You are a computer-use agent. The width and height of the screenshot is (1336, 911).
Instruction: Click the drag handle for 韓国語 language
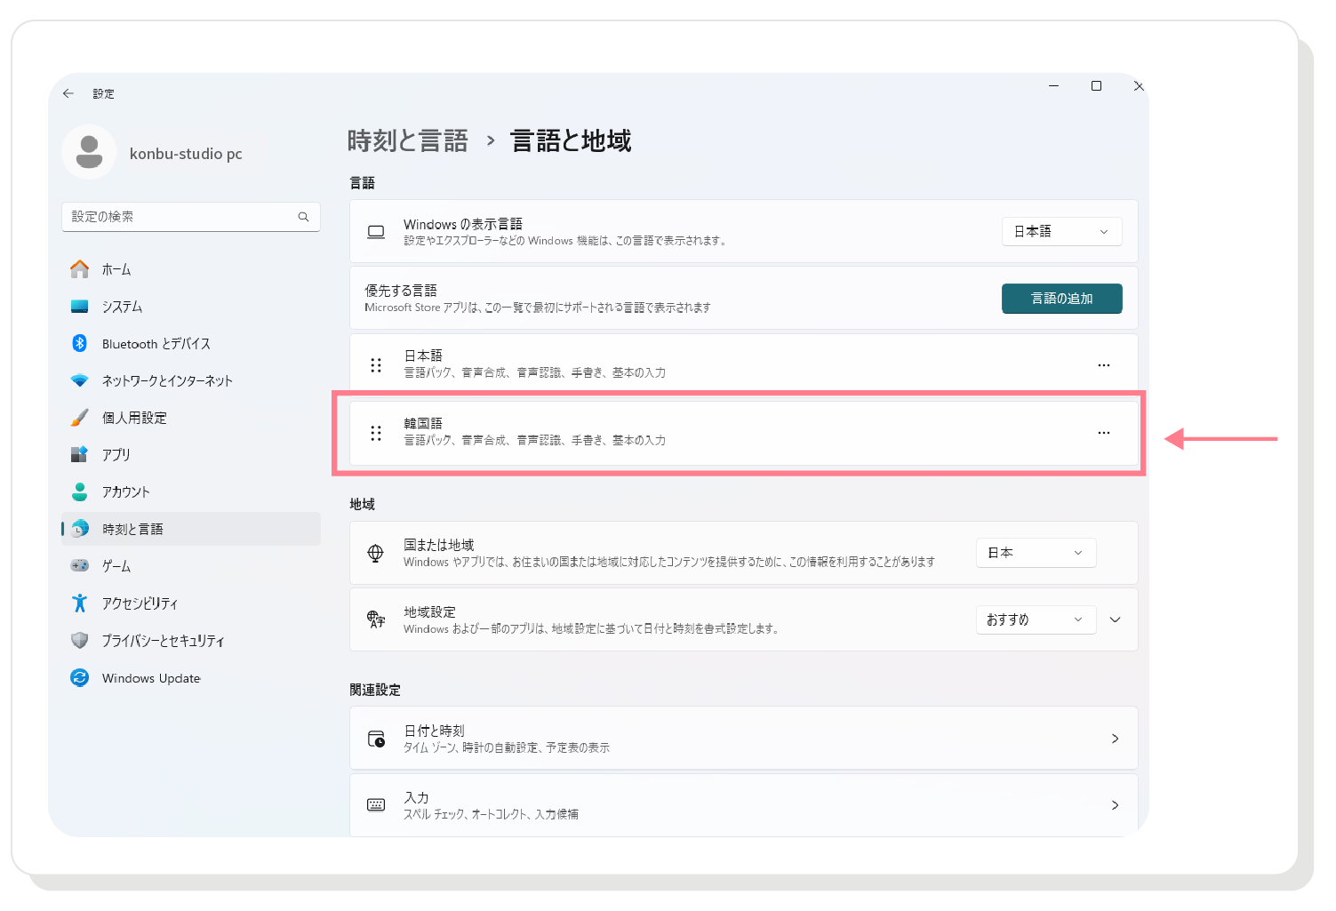point(376,433)
